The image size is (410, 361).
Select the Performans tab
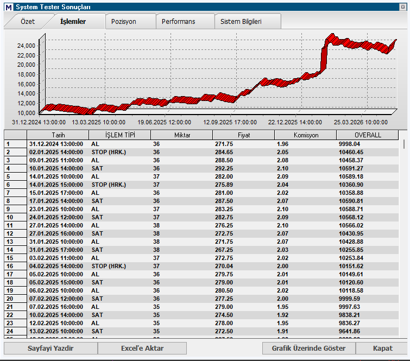(178, 21)
